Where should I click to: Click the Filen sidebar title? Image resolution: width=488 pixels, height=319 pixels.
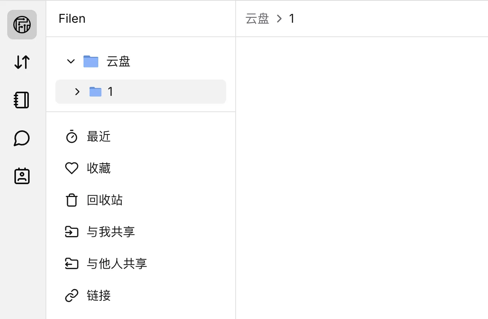tap(72, 19)
